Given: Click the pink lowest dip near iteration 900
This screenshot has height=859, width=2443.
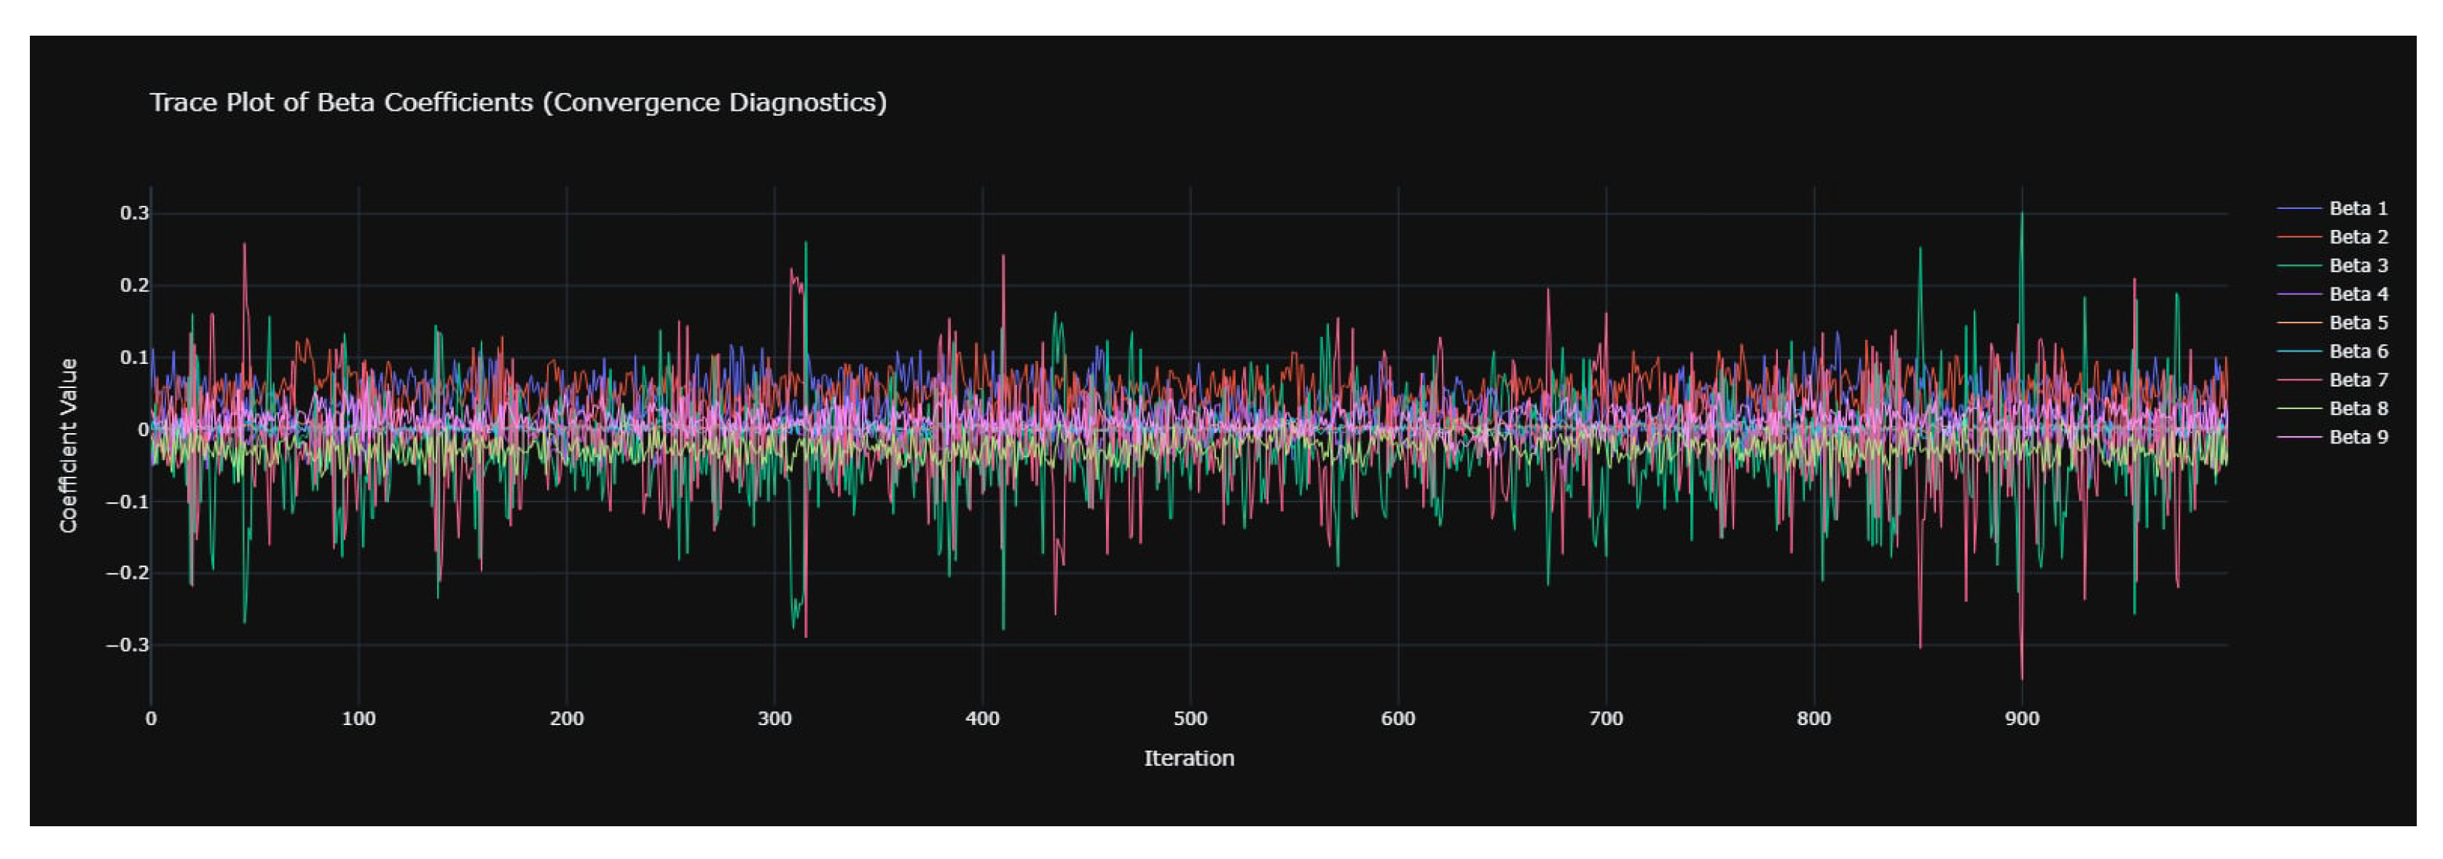Looking at the screenshot, I should coord(2022,678).
